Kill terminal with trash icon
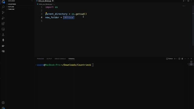194x109 pixels. click(x=182, y=59)
